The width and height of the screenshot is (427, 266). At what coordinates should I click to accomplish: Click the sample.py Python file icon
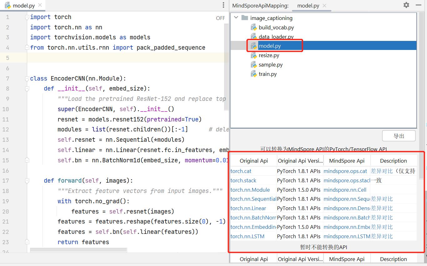click(x=254, y=65)
